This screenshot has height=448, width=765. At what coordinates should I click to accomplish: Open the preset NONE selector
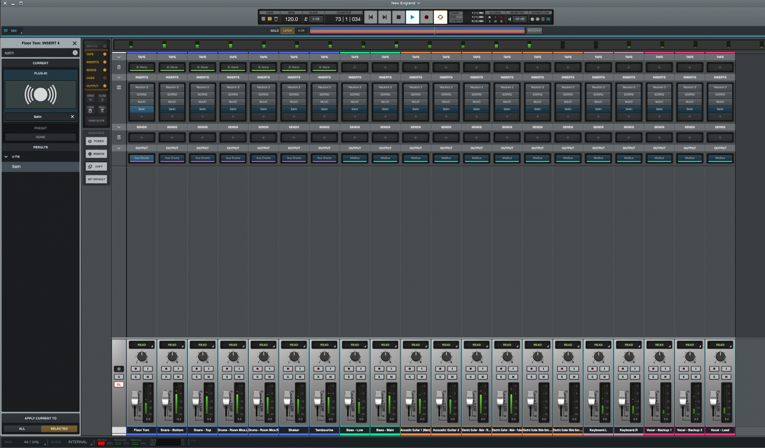coord(41,137)
